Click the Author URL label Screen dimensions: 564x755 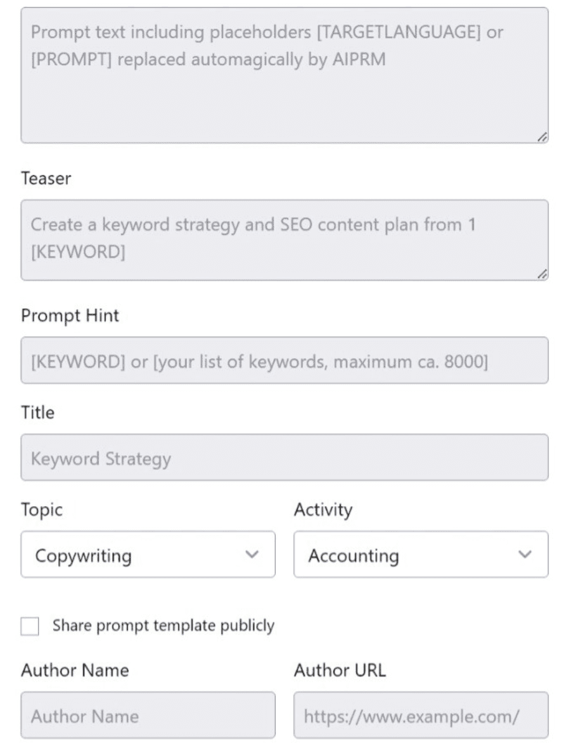(340, 670)
